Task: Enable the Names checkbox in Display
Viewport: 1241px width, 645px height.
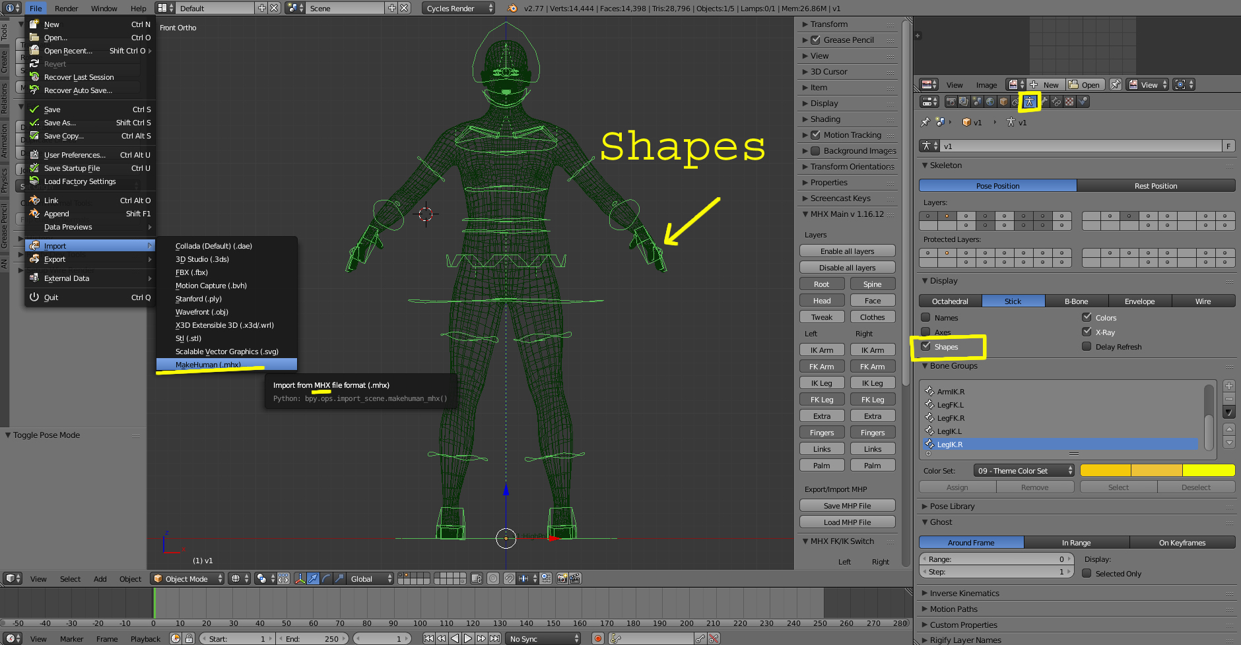Action: pos(926,317)
